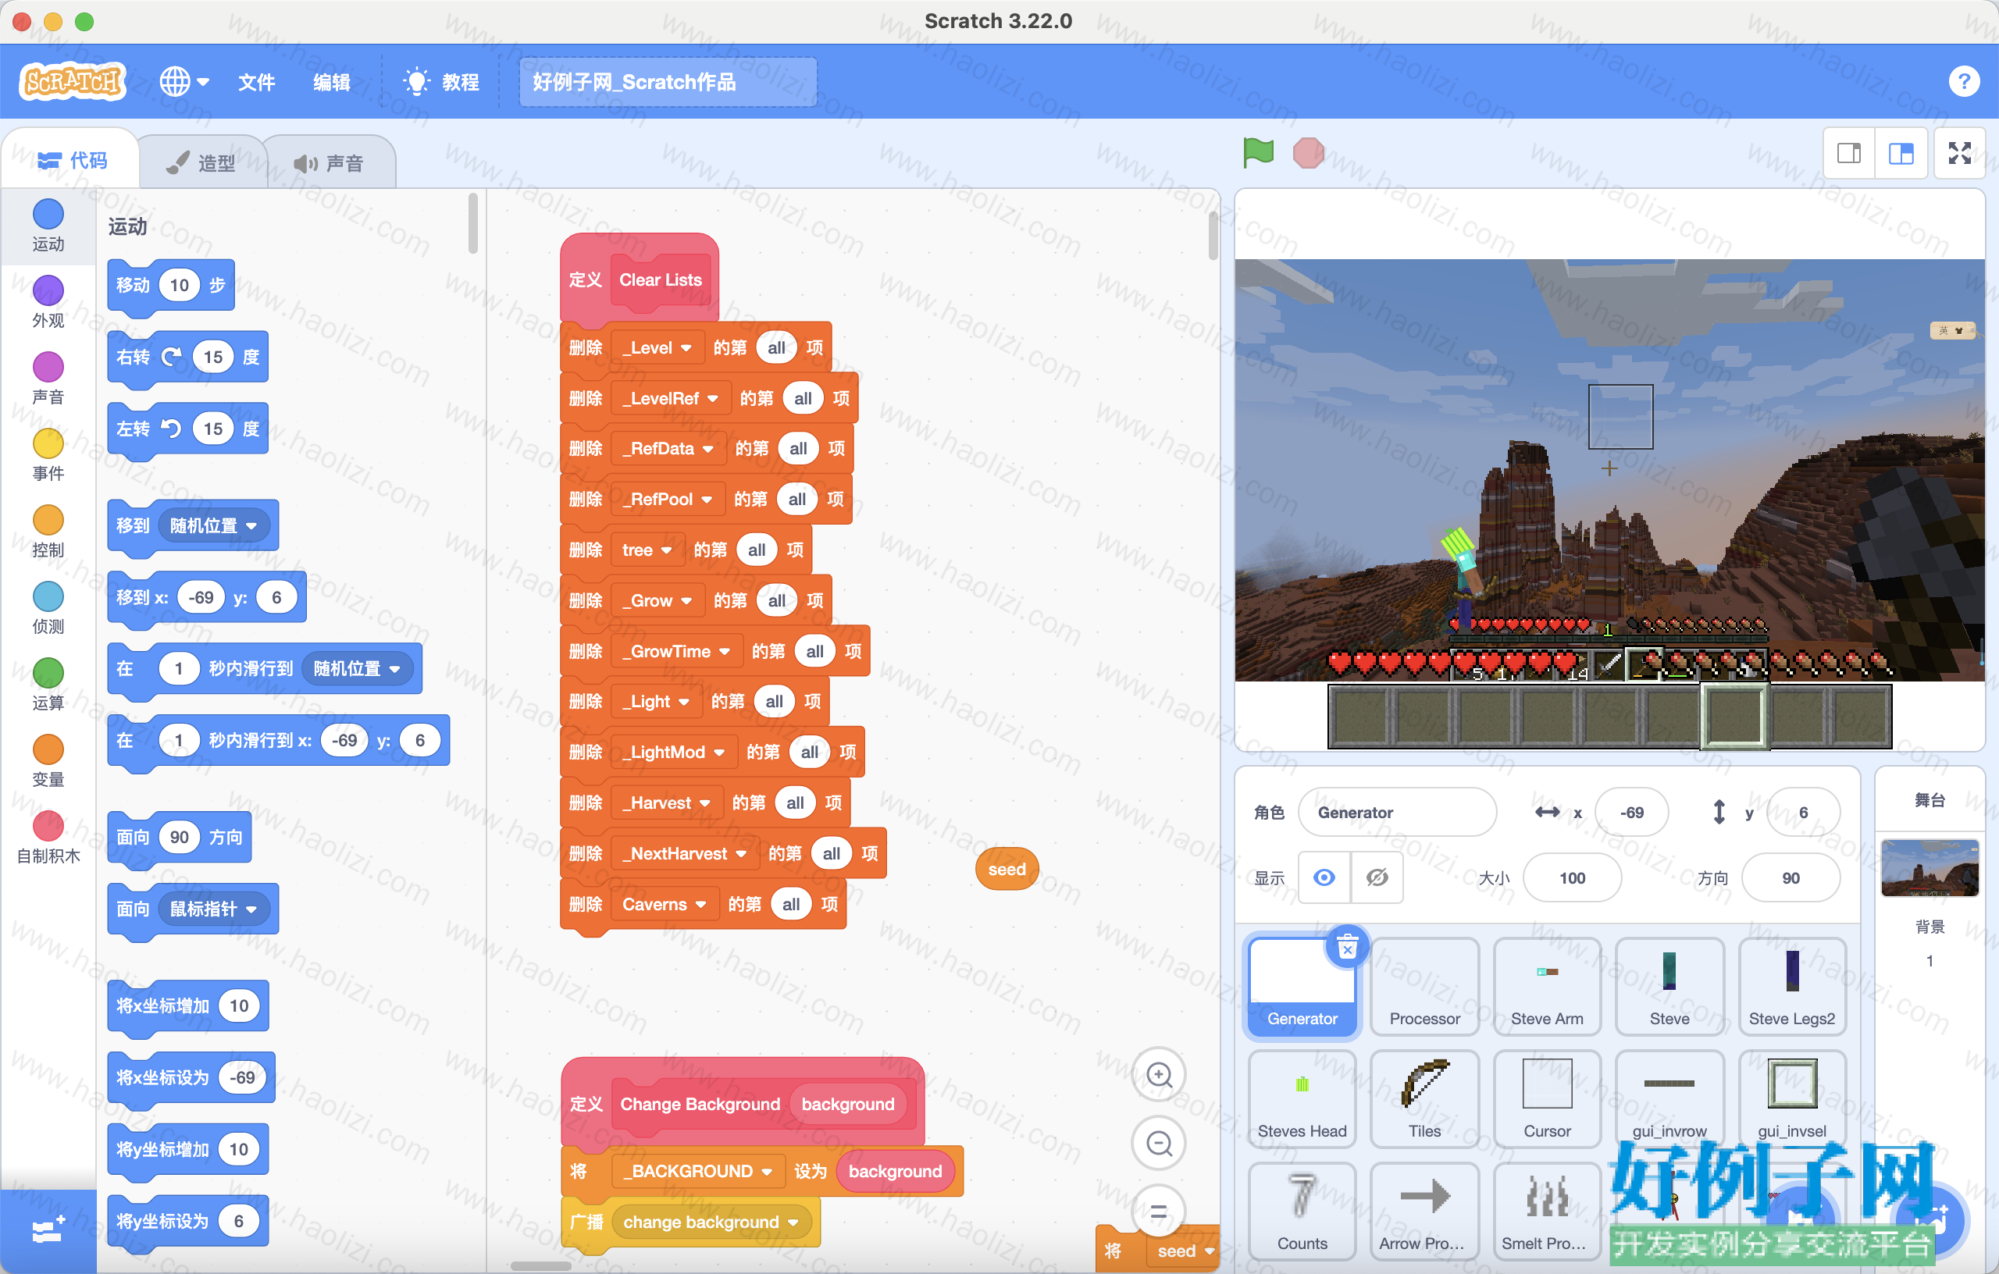Screen dimensions: 1999x1274
Task: Select the Tiles sprite
Action: (1424, 1098)
